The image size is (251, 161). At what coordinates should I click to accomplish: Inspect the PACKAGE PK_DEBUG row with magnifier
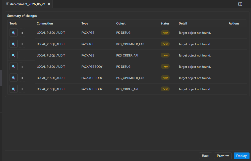pyautogui.click(x=14, y=33)
